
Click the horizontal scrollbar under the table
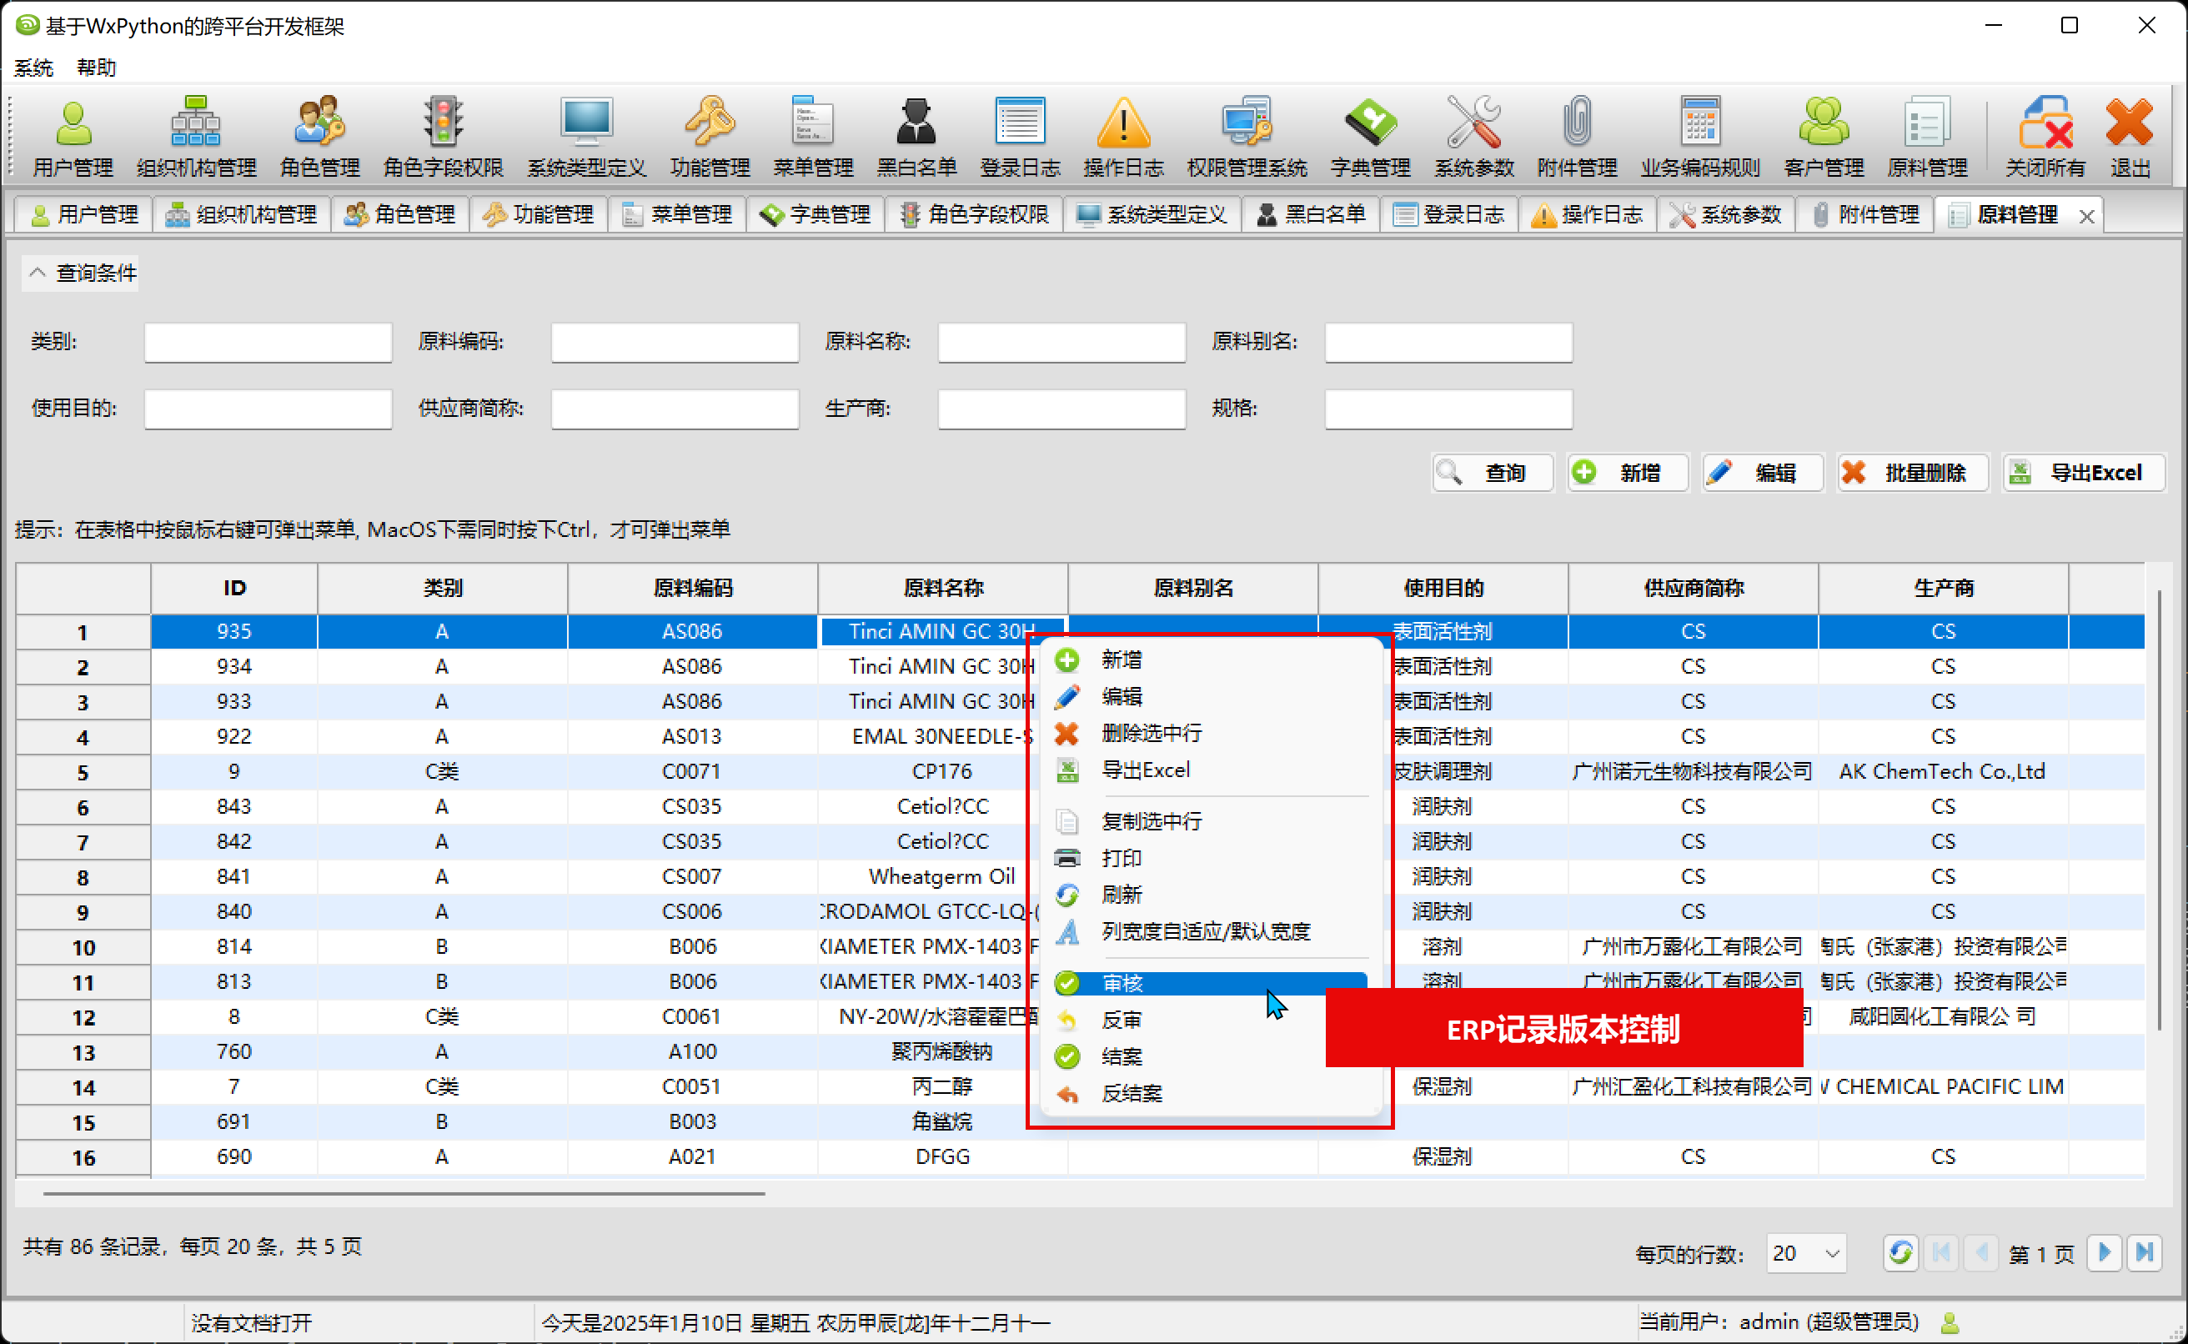[x=404, y=1194]
